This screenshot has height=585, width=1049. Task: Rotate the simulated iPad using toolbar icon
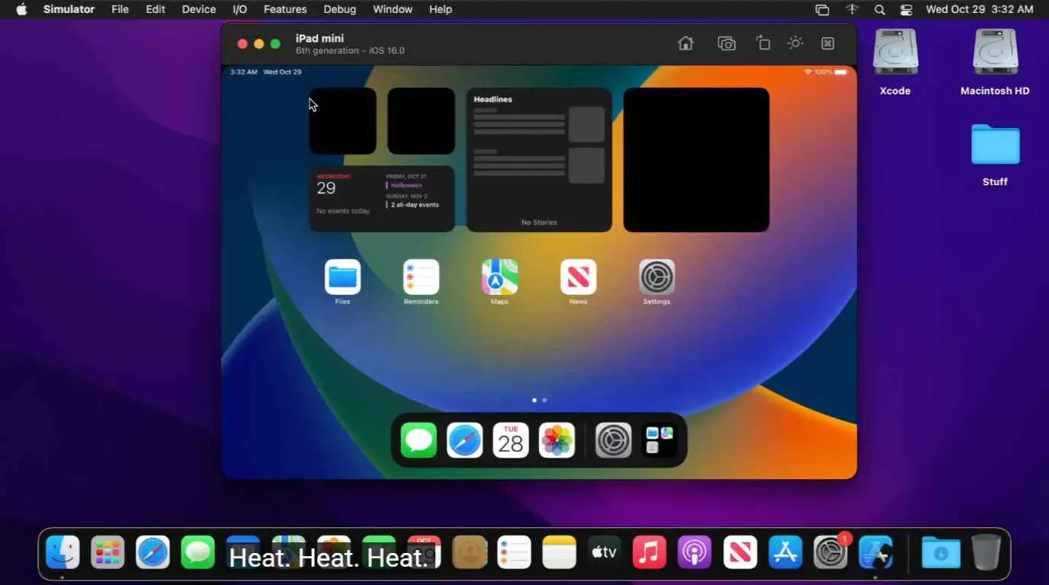click(x=763, y=43)
